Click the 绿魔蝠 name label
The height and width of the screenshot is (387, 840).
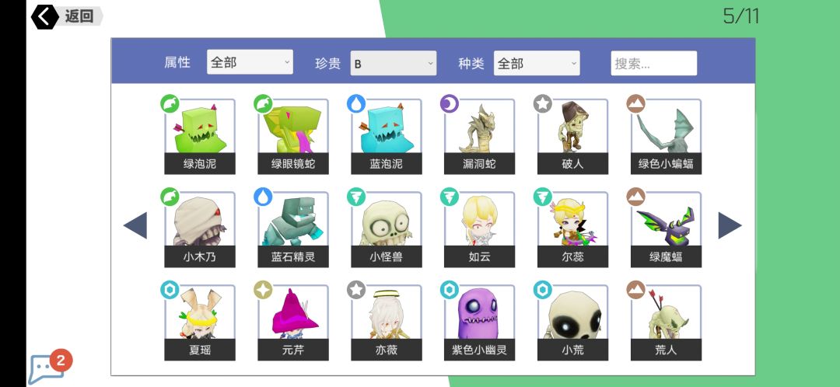pyautogui.click(x=666, y=257)
